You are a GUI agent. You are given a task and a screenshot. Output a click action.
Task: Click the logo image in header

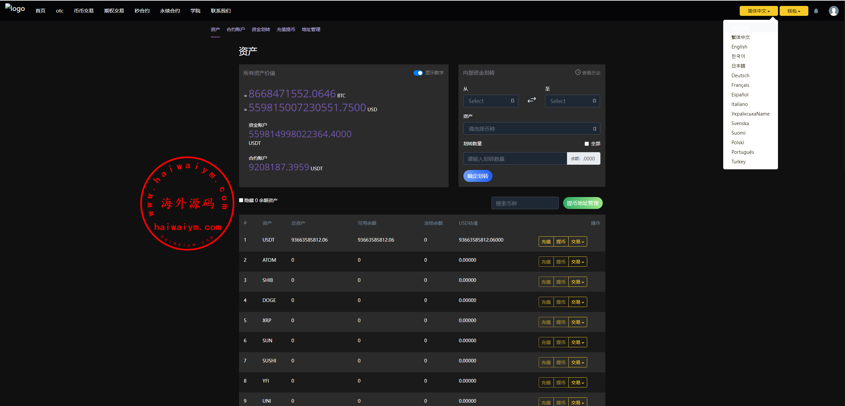click(x=15, y=9)
